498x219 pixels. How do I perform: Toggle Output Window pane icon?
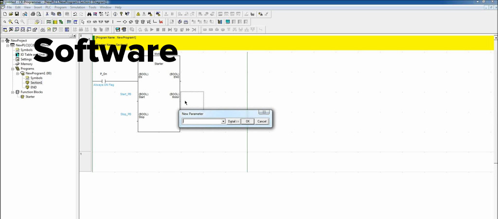[11, 30]
